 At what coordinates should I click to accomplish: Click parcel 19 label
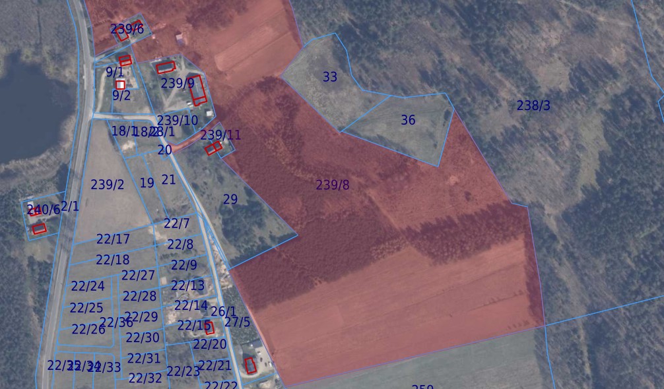click(x=147, y=183)
